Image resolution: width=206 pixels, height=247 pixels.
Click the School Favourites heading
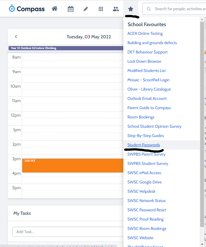147,25
